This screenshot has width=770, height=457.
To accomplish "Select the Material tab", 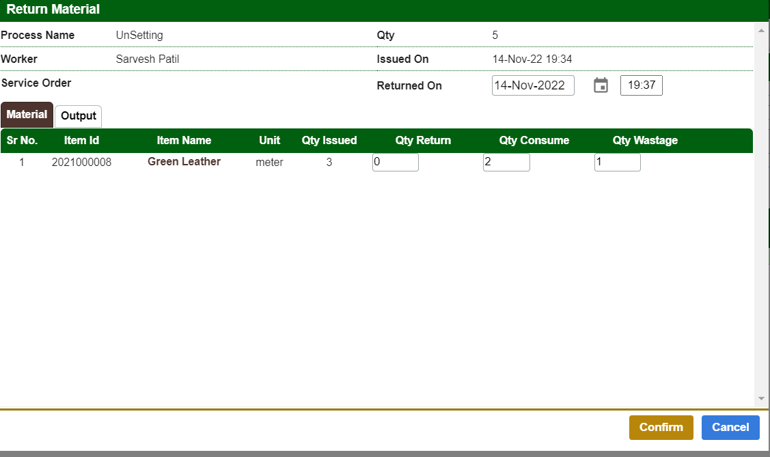I will pos(27,115).
